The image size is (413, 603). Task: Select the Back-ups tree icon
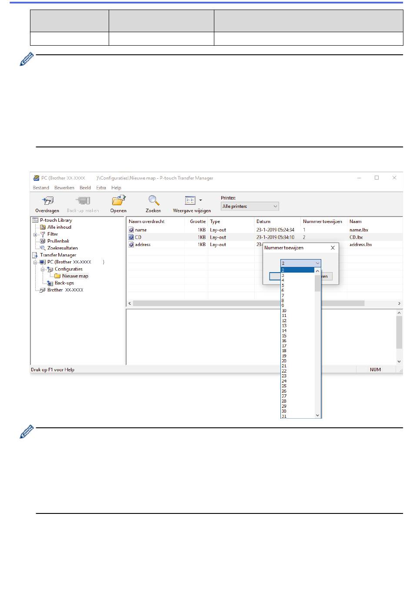click(x=50, y=283)
